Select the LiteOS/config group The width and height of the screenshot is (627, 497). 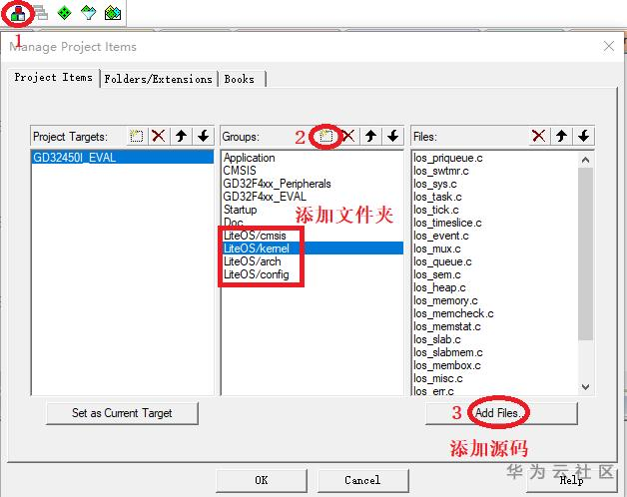tap(312, 274)
